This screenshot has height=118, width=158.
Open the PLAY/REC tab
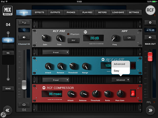[x=87, y=12]
